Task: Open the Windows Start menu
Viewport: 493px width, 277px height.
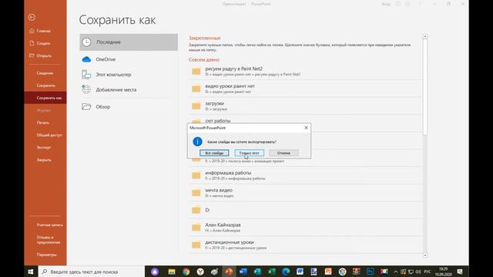Action: (x=31, y=272)
